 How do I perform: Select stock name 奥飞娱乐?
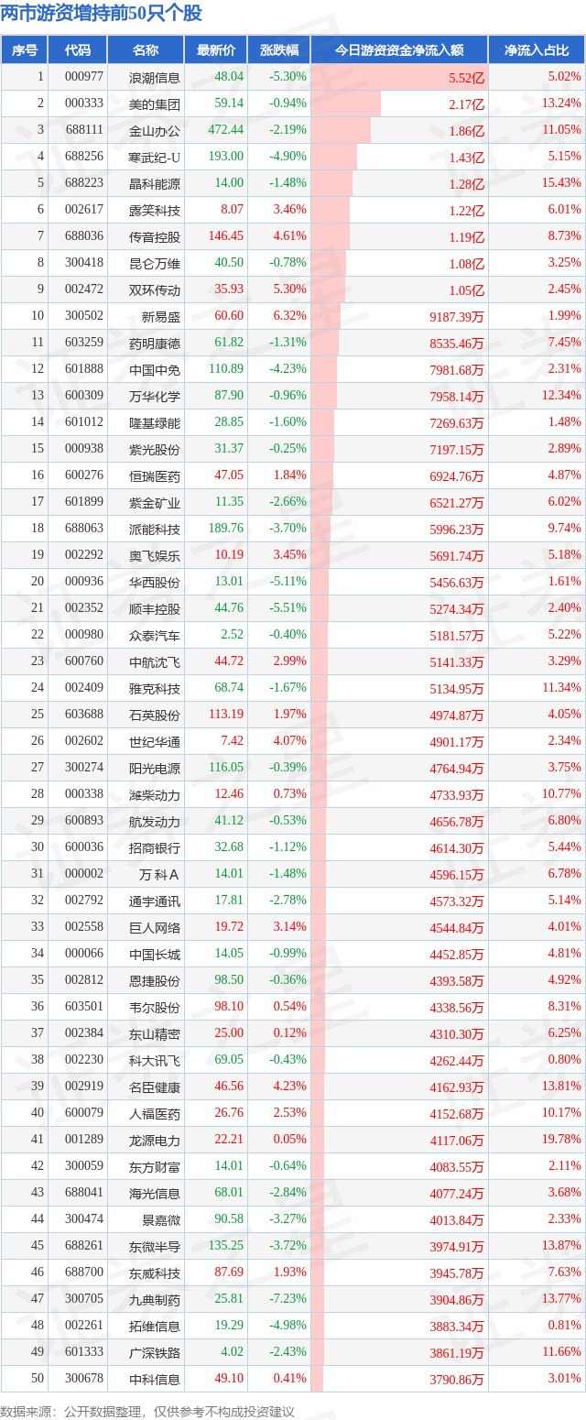coord(156,556)
